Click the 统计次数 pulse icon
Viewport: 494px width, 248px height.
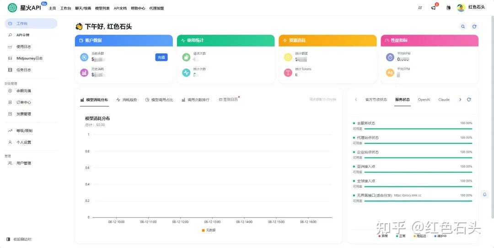[186, 73]
